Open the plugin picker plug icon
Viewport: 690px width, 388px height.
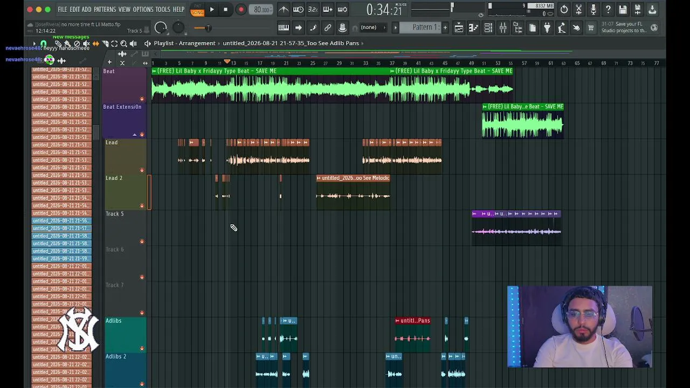pyautogui.click(x=547, y=28)
